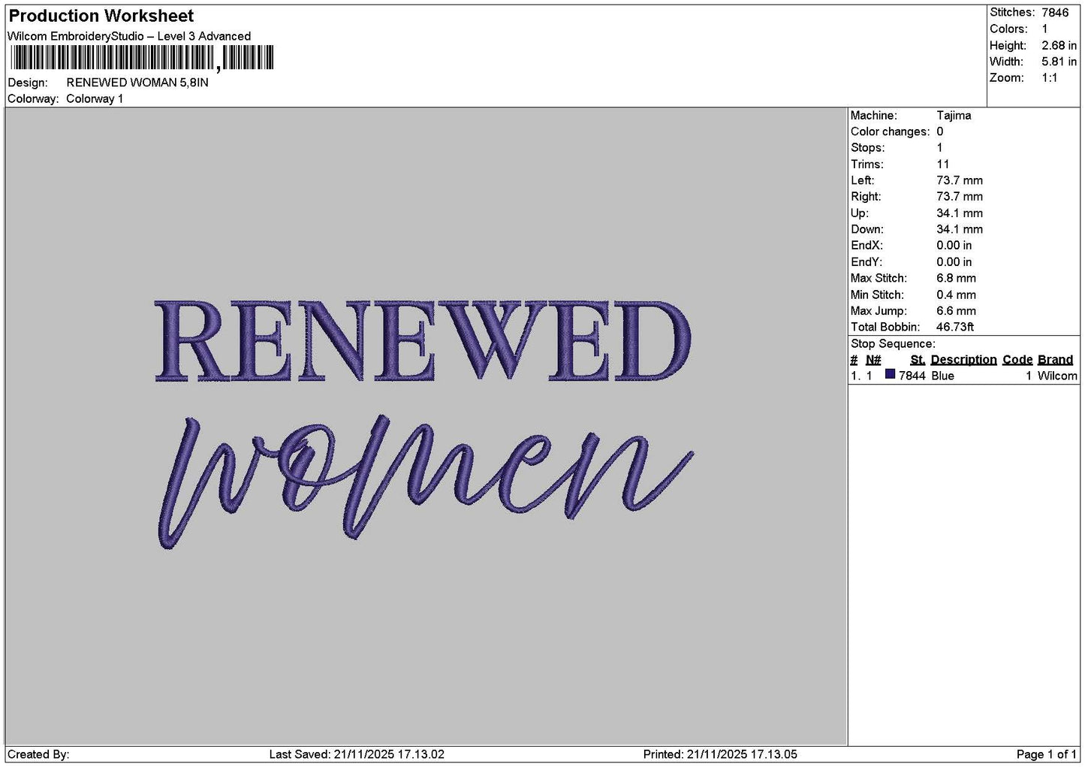The height and width of the screenshot is (767, 1085).
Task: Click the 'Description' column header
Action: pos(963,360)
